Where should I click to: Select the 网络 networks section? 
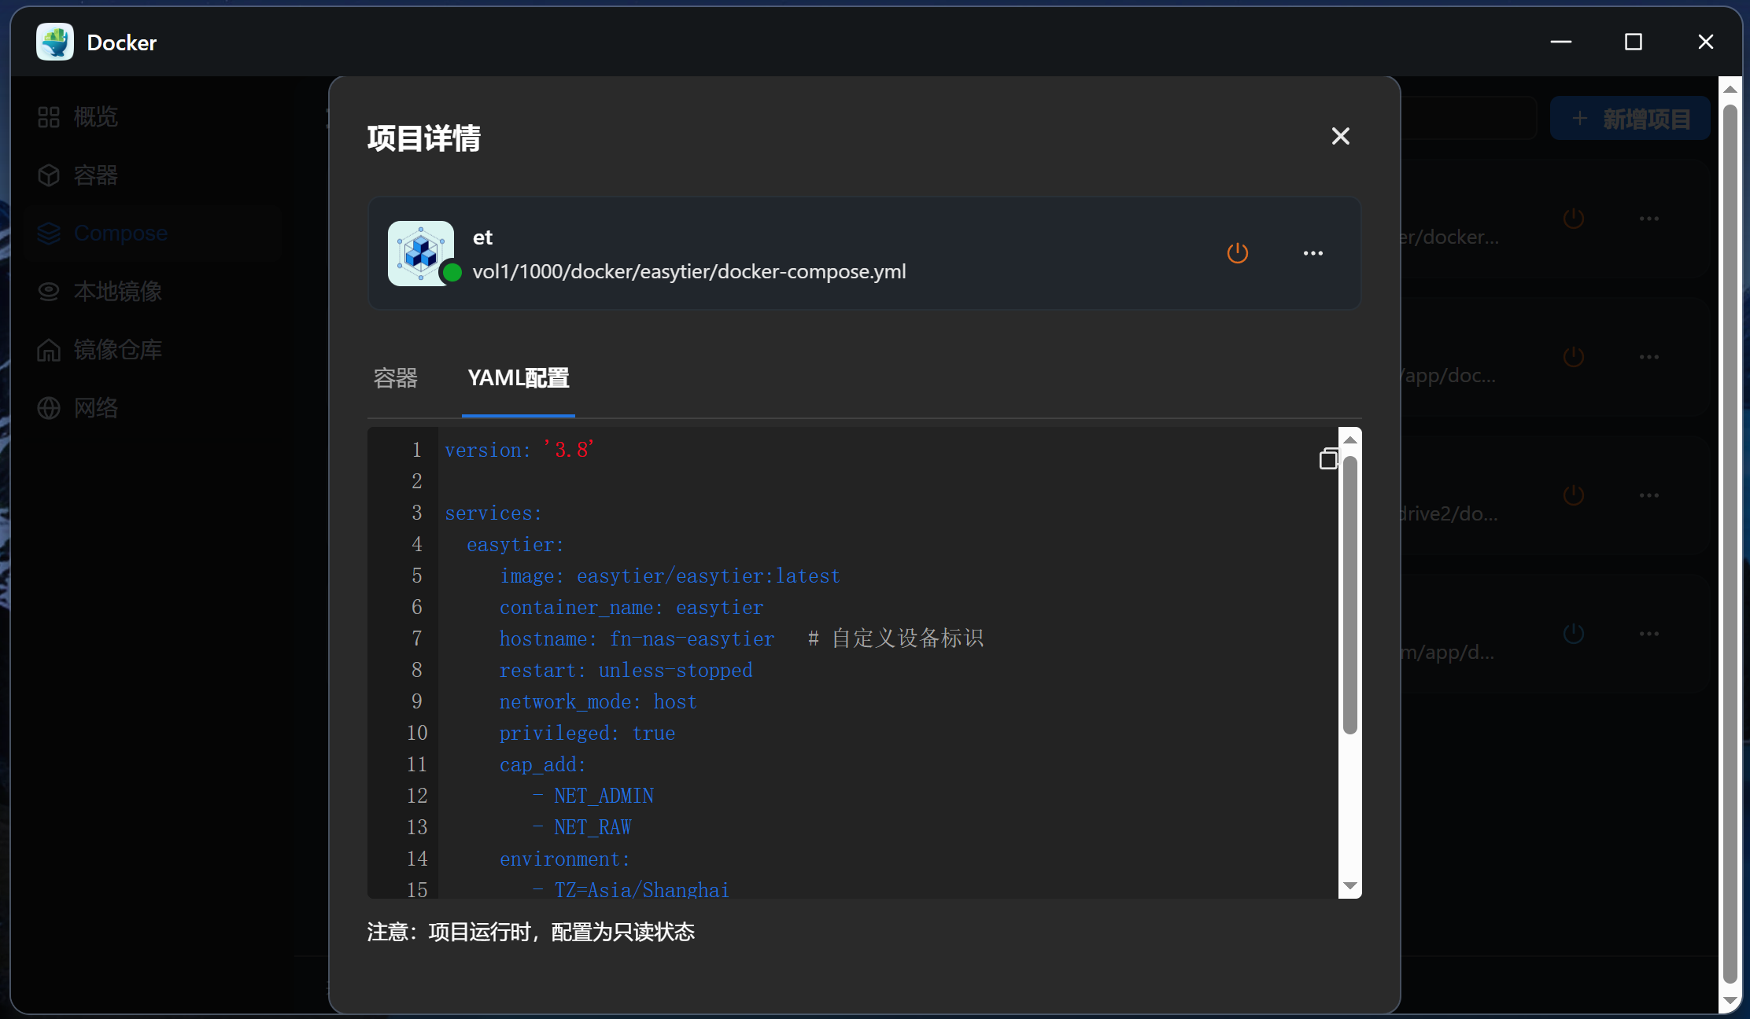[x=96, y=407]
